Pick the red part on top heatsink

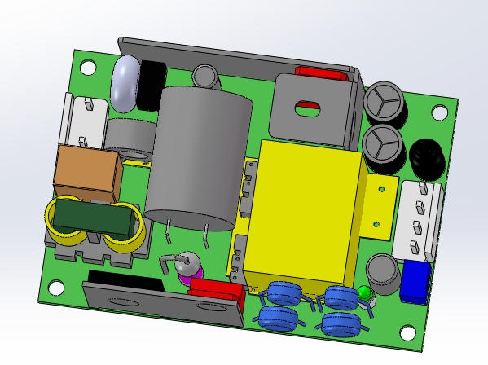pyautogui.click(x=322, y=75)
